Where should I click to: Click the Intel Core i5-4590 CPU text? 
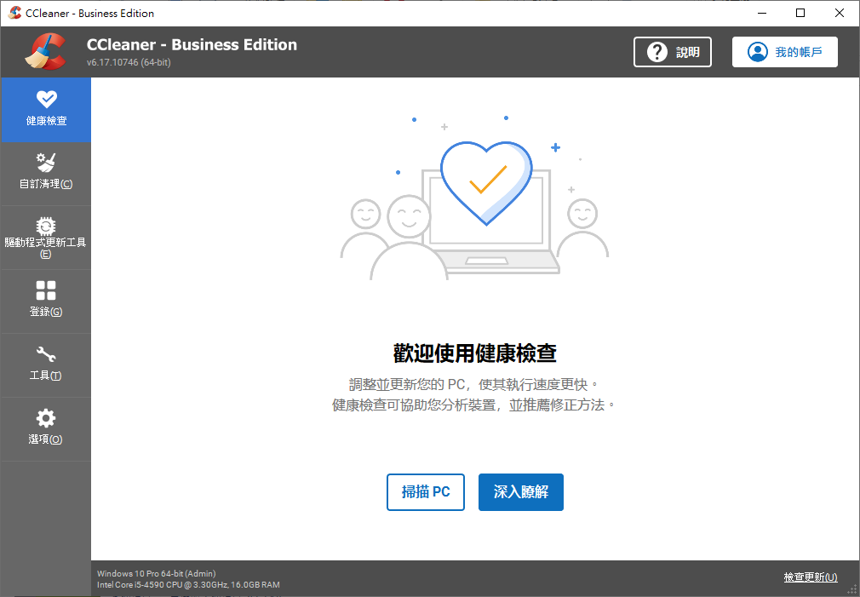coord(188,585)
